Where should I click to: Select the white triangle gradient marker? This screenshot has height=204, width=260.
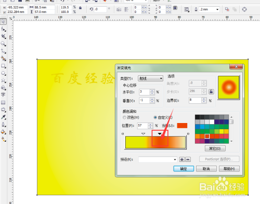143,134
